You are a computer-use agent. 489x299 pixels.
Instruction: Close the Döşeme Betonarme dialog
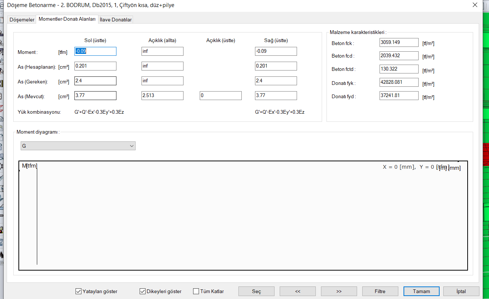point(475,5)
